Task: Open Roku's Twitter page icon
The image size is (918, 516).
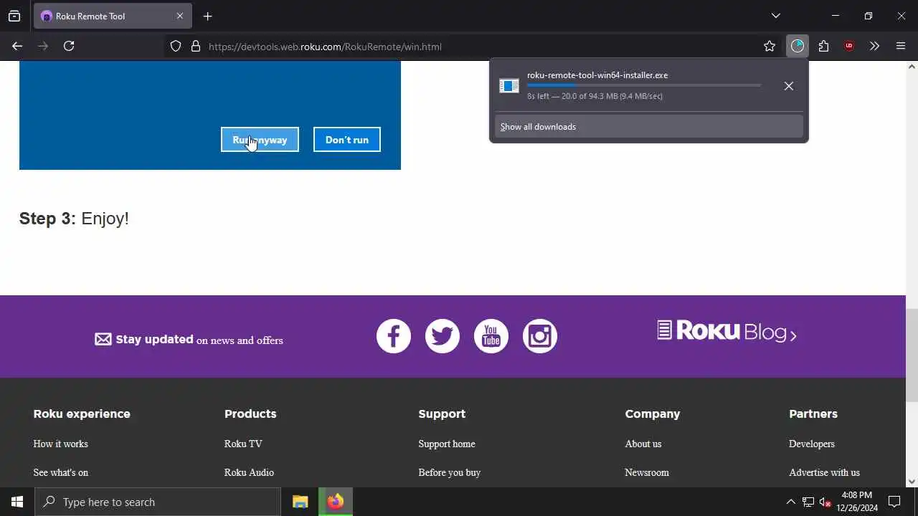Action: (x=443, y=336)
